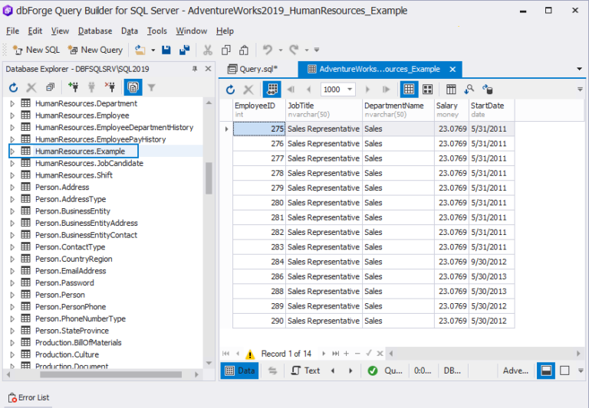Image resolution: width=589 pixels, height=408 pixels.
Task: Click the New SQL toolbar button
Action: tap(36, 50)
